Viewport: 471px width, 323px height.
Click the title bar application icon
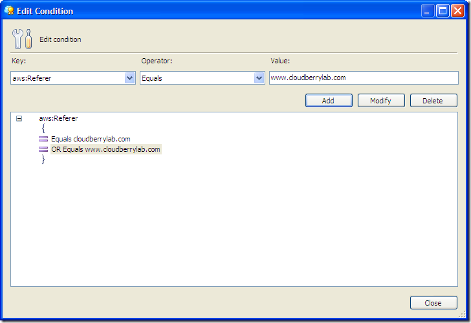(x=9, y=11)
